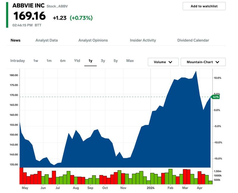This screenshot has height=193, width=238.
Task: Click the Volume dropdown chevron arrow
Action: coord(170,62)
